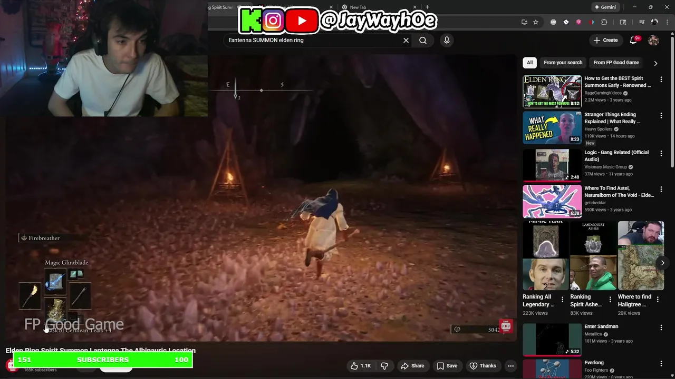Screen dimensions: 675x379
Task: Click the Thanks button
Action: click(x=483, y=366)
